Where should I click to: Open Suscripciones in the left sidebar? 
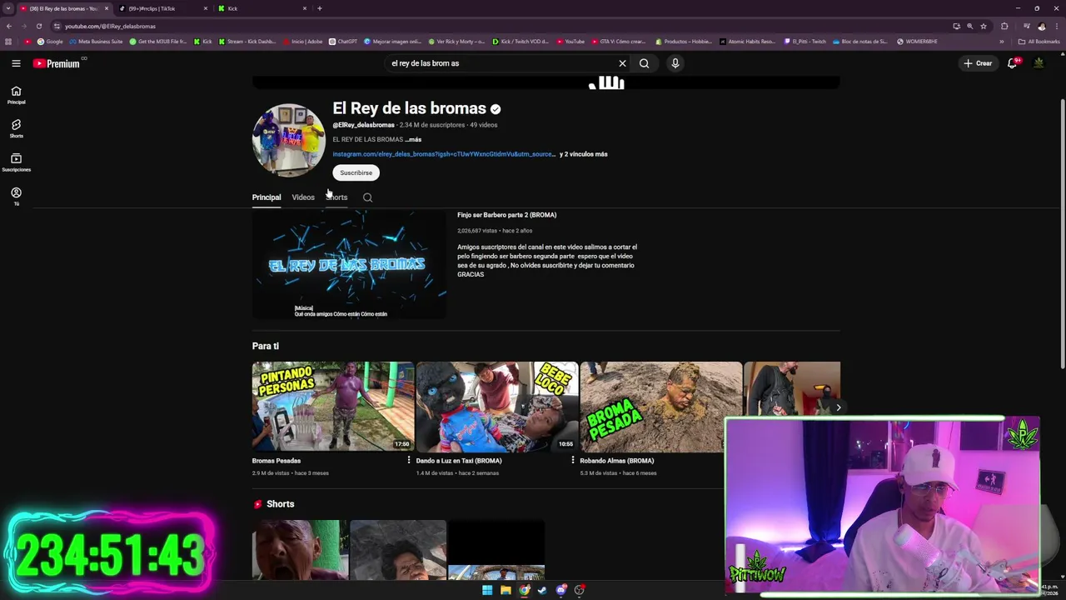point(16,162)
